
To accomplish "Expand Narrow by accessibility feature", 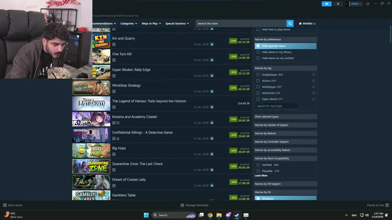I will (x=285, y=150).
